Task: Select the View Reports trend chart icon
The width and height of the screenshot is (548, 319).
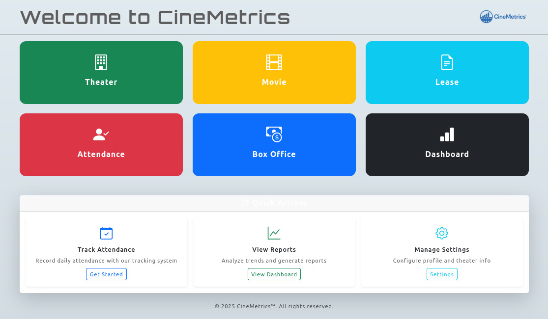Action: tap(274, 233)
